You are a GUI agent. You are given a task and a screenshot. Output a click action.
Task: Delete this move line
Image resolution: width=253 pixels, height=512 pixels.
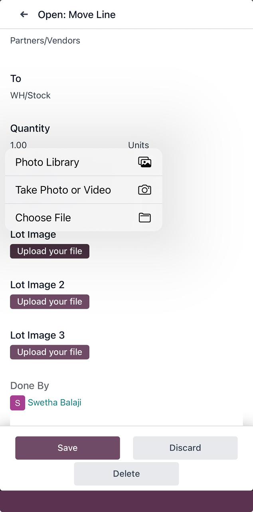point(126,474)
